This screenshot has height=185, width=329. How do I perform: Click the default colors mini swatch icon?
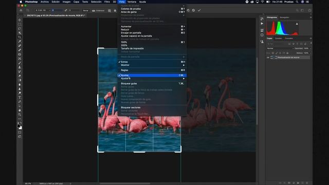pyautogui.click(x=18, y=123)
